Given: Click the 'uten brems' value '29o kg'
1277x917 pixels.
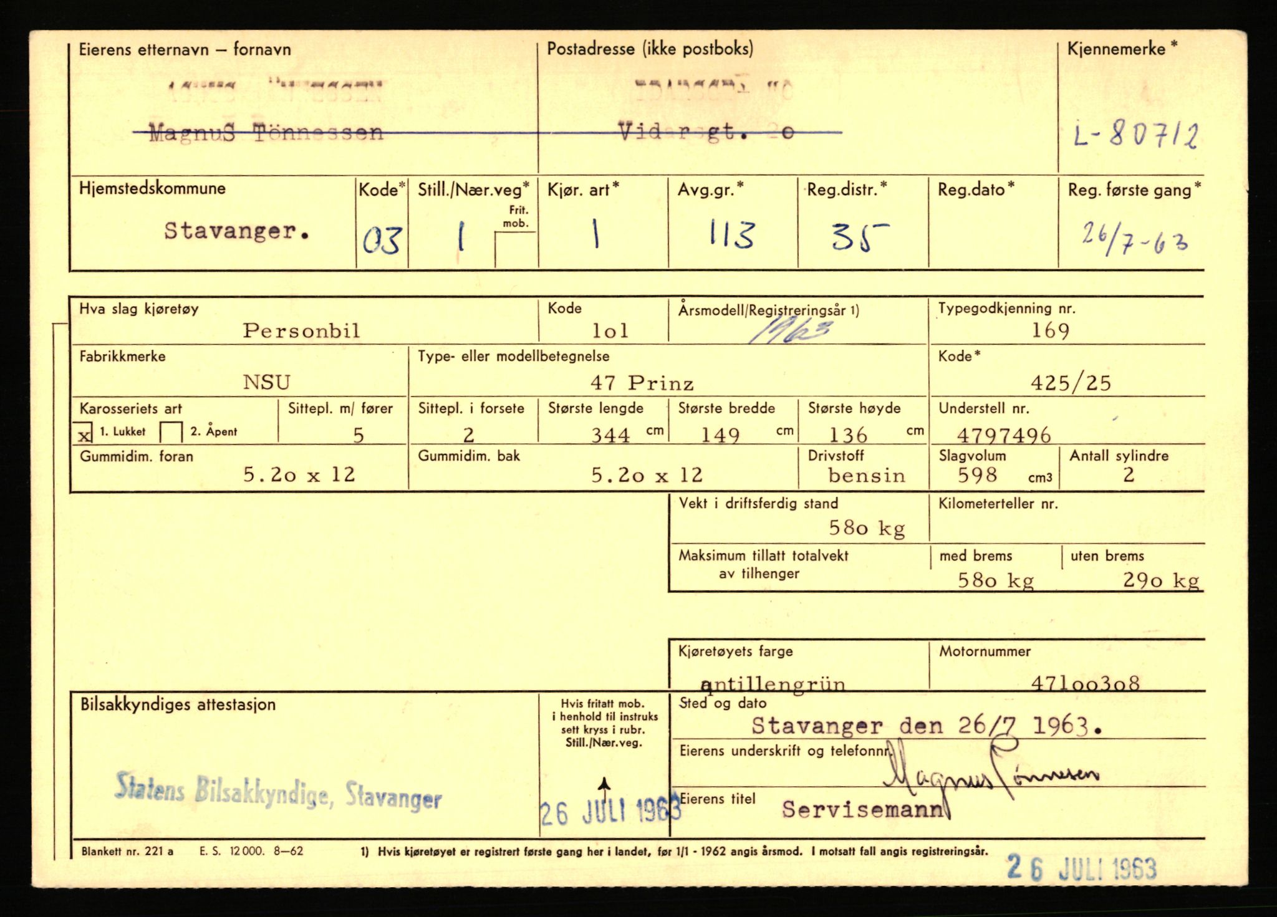Looking at the screenshot, I should (1161, 581).
